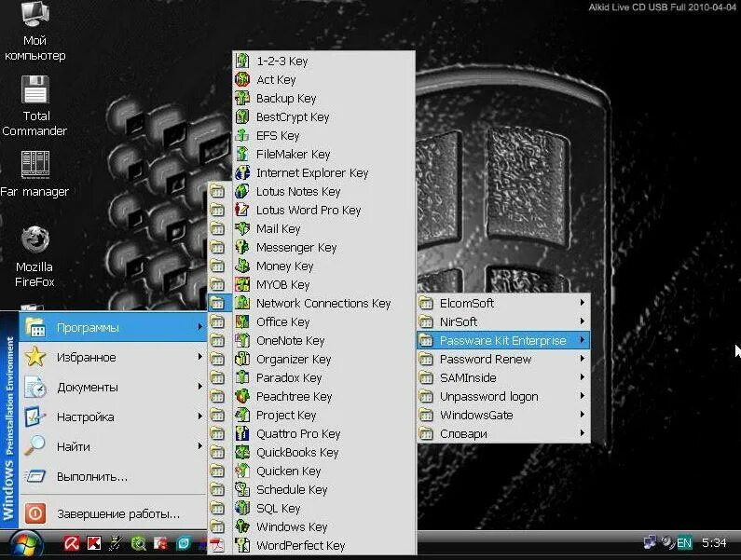Launch Network Connections Key icon
The image size is (741, 560).
(242, 303)
